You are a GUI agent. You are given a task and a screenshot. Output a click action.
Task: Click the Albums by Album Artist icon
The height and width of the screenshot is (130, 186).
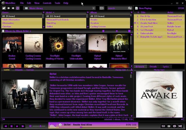click(3, 31)
